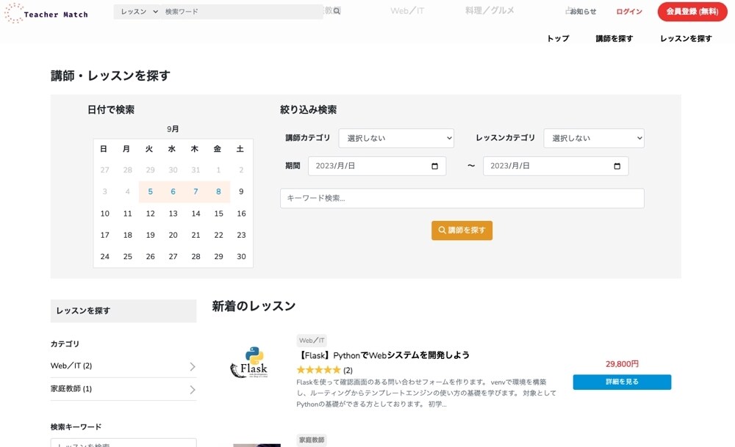Focus the 検索ワード header search field
Image resolution: width=735 pixels, height=447 pixels.
(x=243, y=12)
